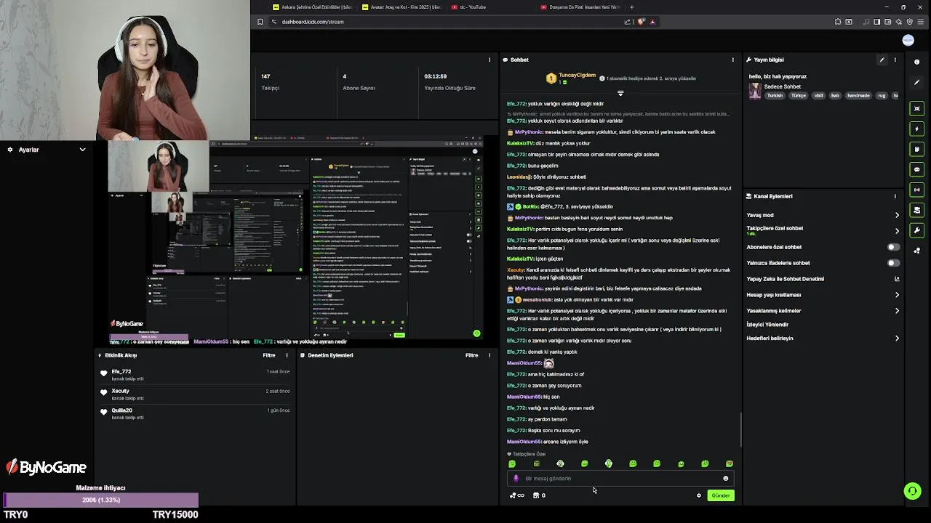Collapse the pinned gift banner arrow in chat
This screenshot has height=523, width=931.
pyautogui.click(x=620, y=93)
